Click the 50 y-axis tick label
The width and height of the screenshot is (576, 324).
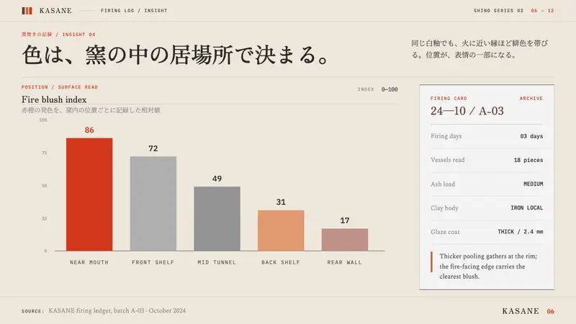coord(44,186)
